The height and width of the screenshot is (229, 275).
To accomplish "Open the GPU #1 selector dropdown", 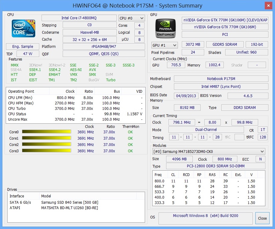I will 165,45.
